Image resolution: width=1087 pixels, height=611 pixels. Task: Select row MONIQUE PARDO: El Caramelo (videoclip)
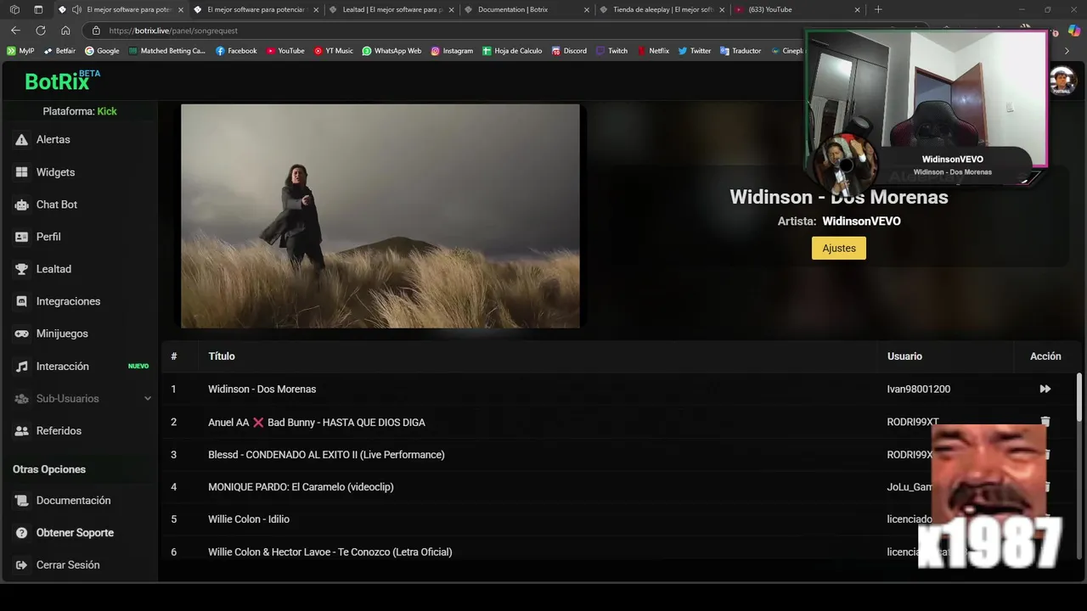tap(620, 487)
